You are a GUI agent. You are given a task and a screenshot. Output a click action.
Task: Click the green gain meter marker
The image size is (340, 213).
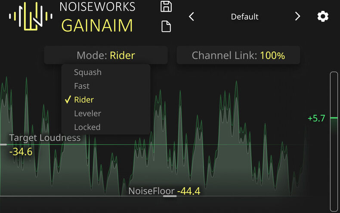pyautogui.click(x=334, y=118)
